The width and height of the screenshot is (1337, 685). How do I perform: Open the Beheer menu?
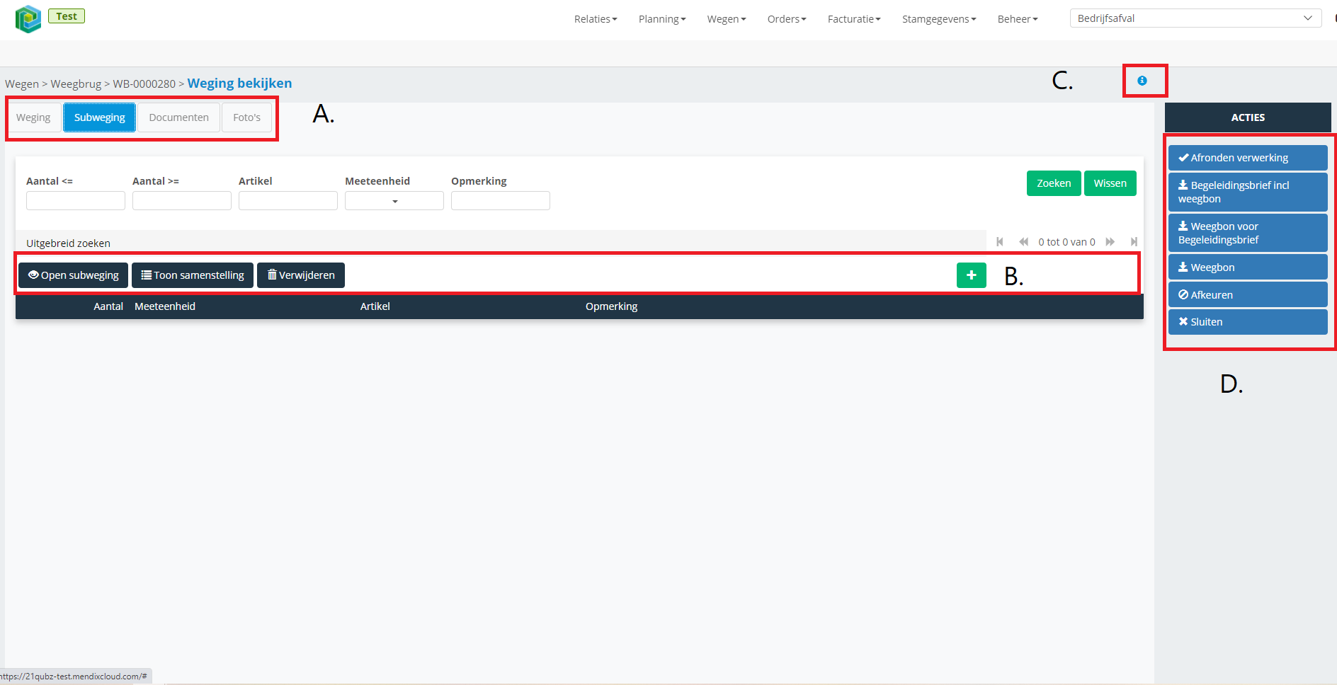(x=1018, y=19)
